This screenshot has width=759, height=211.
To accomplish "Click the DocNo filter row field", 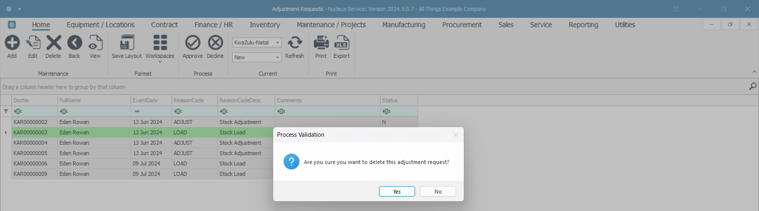I will pos(36,111).
